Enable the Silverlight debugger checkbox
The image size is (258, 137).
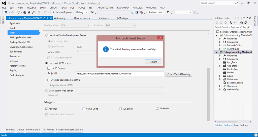click(157, 108)
